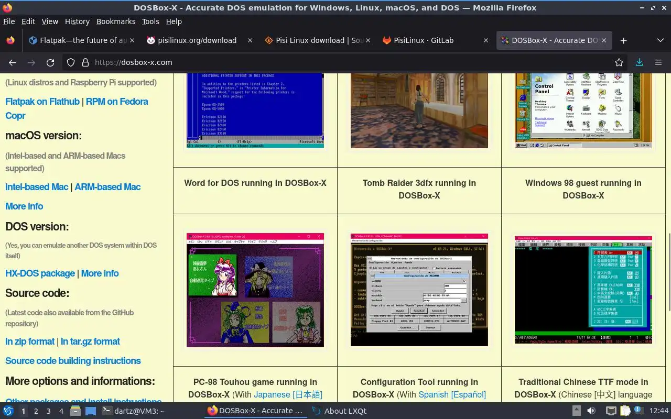Click the browser Back arrow button
Viewport: 671px width, 419px height.
pos(13,62)
